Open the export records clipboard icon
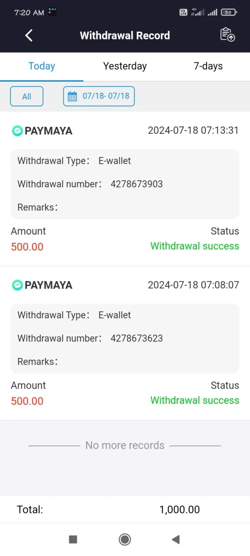Viewport: 250px width, 556px height. click(228, 35)
